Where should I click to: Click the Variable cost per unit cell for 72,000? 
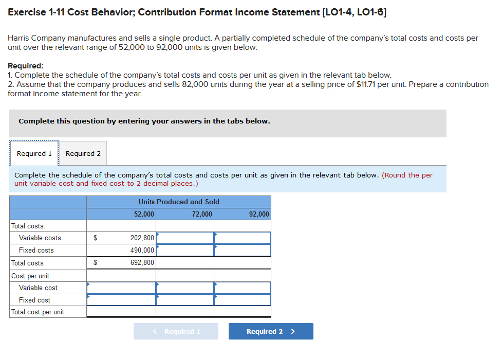coord(184,288)
